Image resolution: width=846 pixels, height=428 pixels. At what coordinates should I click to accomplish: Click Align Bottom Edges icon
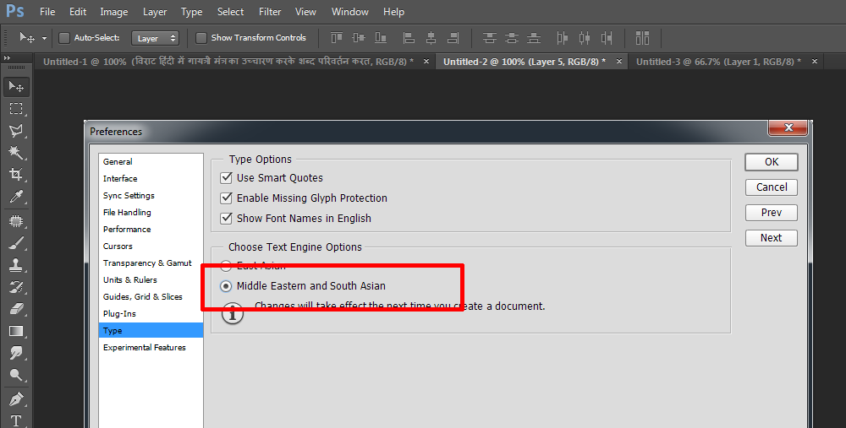point(381,38)
